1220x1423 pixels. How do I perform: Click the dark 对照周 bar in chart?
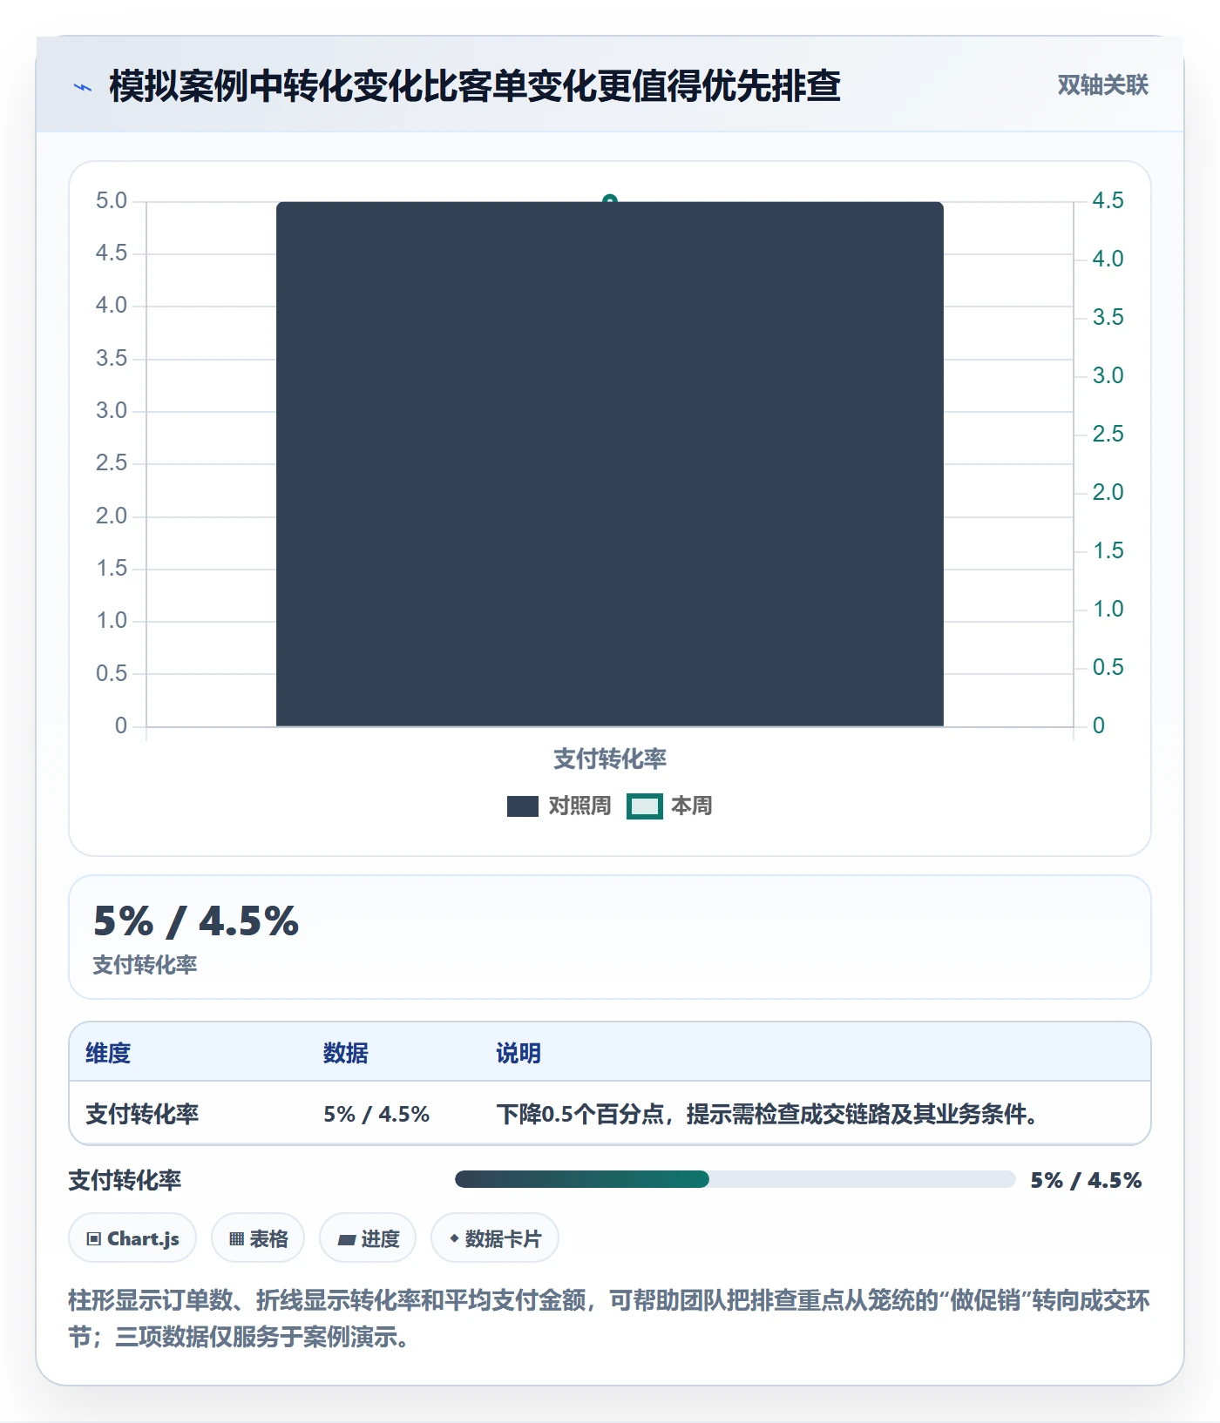pyautogui.click(x=610, y=463)
